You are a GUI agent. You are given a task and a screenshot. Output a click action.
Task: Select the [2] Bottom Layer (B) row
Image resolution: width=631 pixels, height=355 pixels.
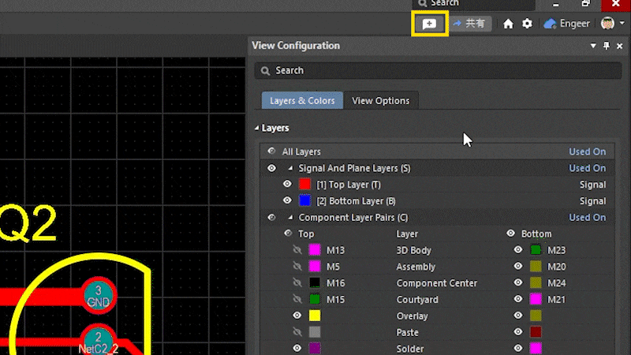(x=438, y=201)
